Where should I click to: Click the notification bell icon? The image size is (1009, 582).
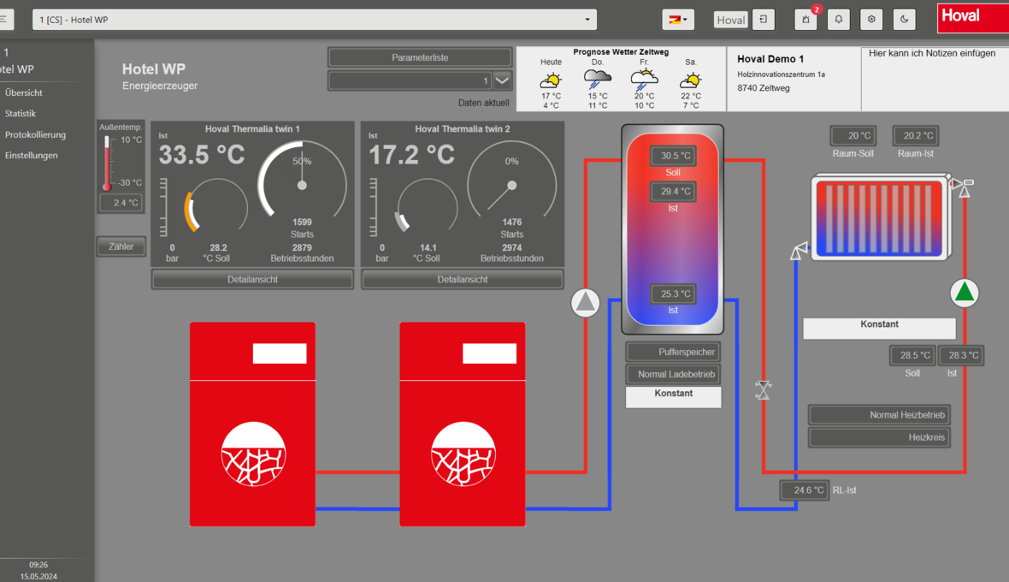pos(838,20)
